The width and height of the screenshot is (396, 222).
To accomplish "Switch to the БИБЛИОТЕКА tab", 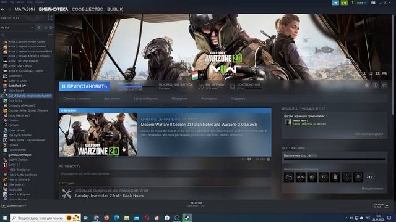I will pyautogui.click(x=53, y=10).
